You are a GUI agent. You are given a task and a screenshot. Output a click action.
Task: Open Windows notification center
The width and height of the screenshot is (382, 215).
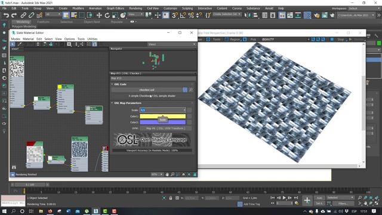[374, 211]
